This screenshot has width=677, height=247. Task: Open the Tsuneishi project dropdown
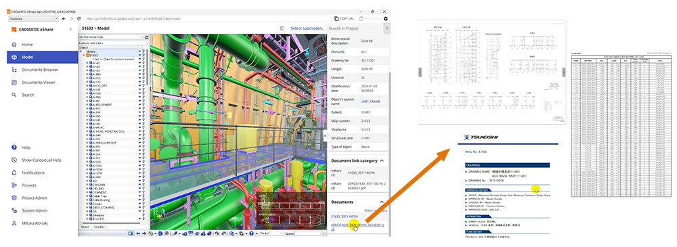[x=33, y=18]
